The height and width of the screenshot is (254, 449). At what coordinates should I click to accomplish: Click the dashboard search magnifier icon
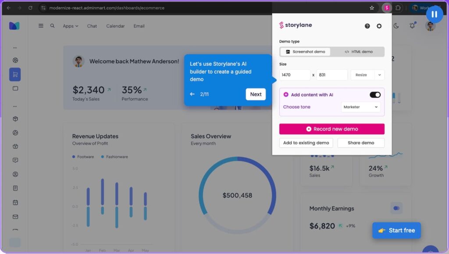(52, 26)
